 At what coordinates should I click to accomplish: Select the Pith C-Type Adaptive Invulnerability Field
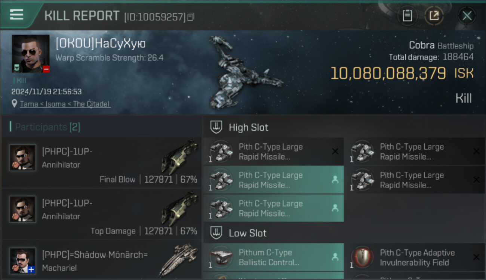[x=415, y=257]
